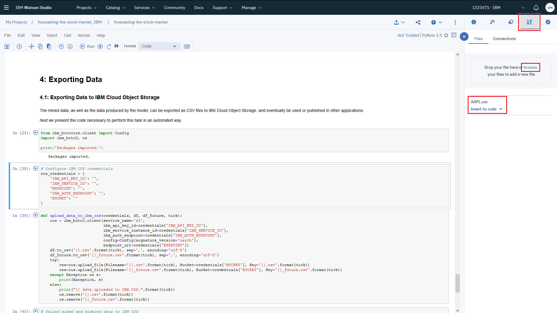Restart kernel and run all cells

click(x=117, y=46)
